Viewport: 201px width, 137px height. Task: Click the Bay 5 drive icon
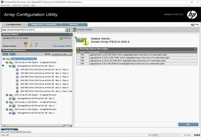[x=17, y=84]
